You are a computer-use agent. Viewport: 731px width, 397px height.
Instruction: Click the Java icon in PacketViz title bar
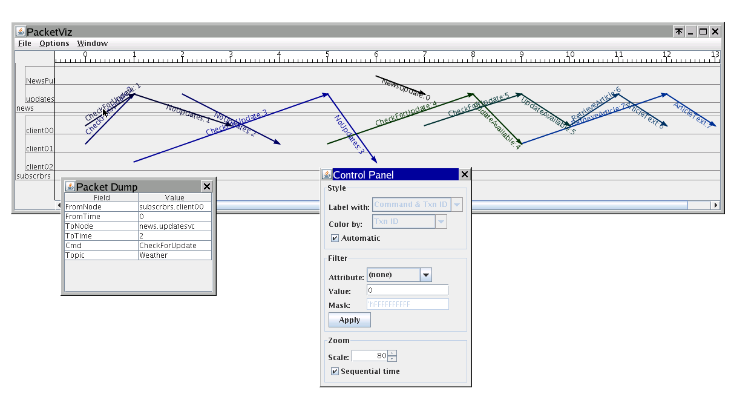[x=20, y=32]
